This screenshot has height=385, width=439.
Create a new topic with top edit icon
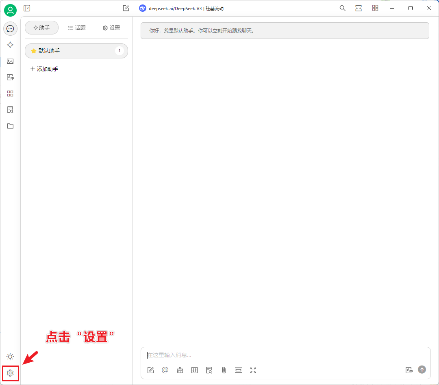click(126, 9)
